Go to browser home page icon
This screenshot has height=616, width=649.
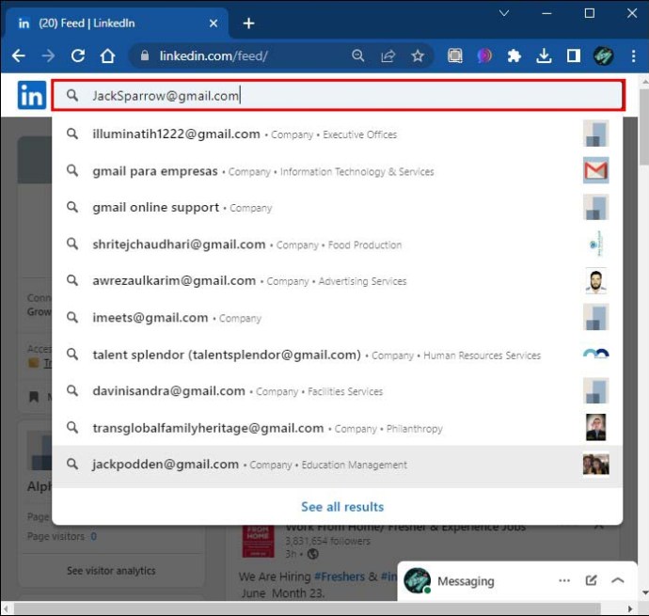tap(107, 55)
